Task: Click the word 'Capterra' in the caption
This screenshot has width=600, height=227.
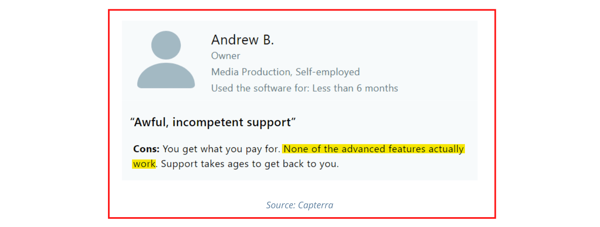Action: click(316, 205)
